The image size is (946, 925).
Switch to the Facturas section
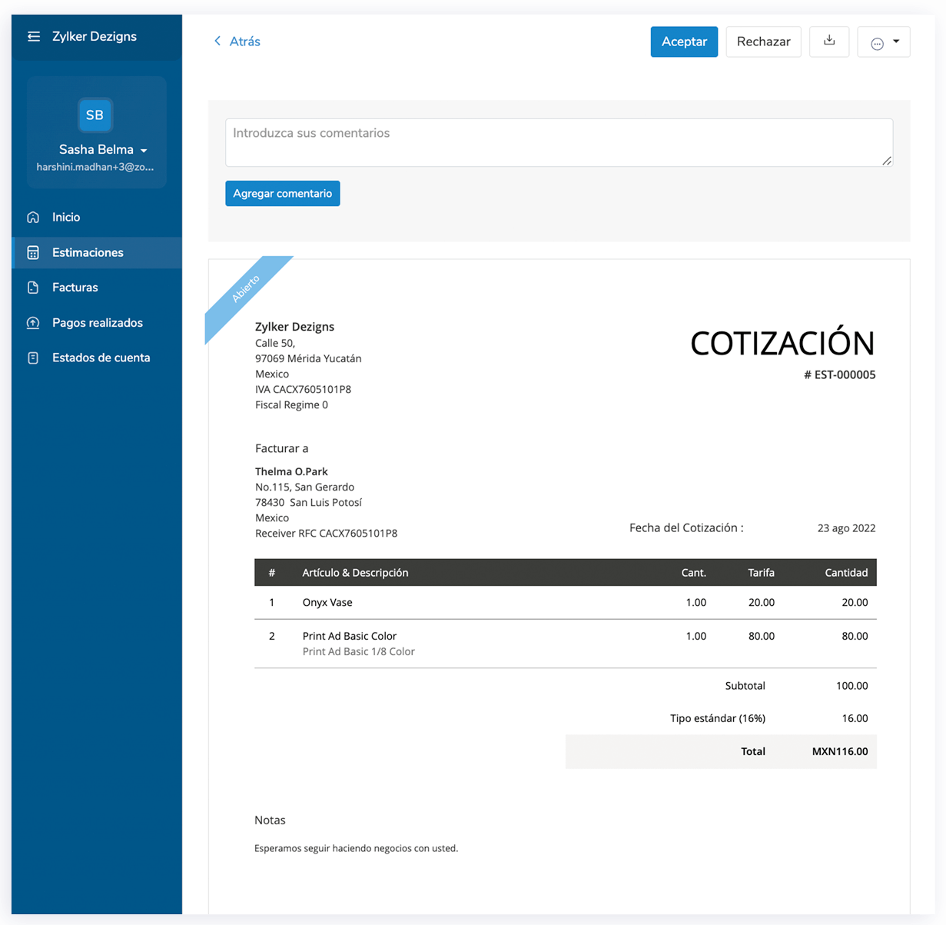click(x=75, y=288)
